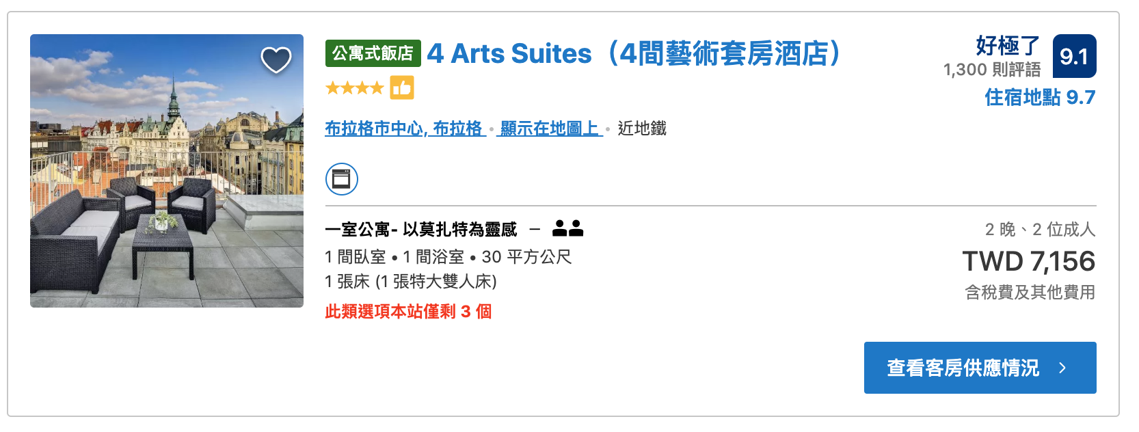Click the 1,300 則評語 reviews count
Image resolution: width=1139 pixels, height=432 pixels.
992,69
